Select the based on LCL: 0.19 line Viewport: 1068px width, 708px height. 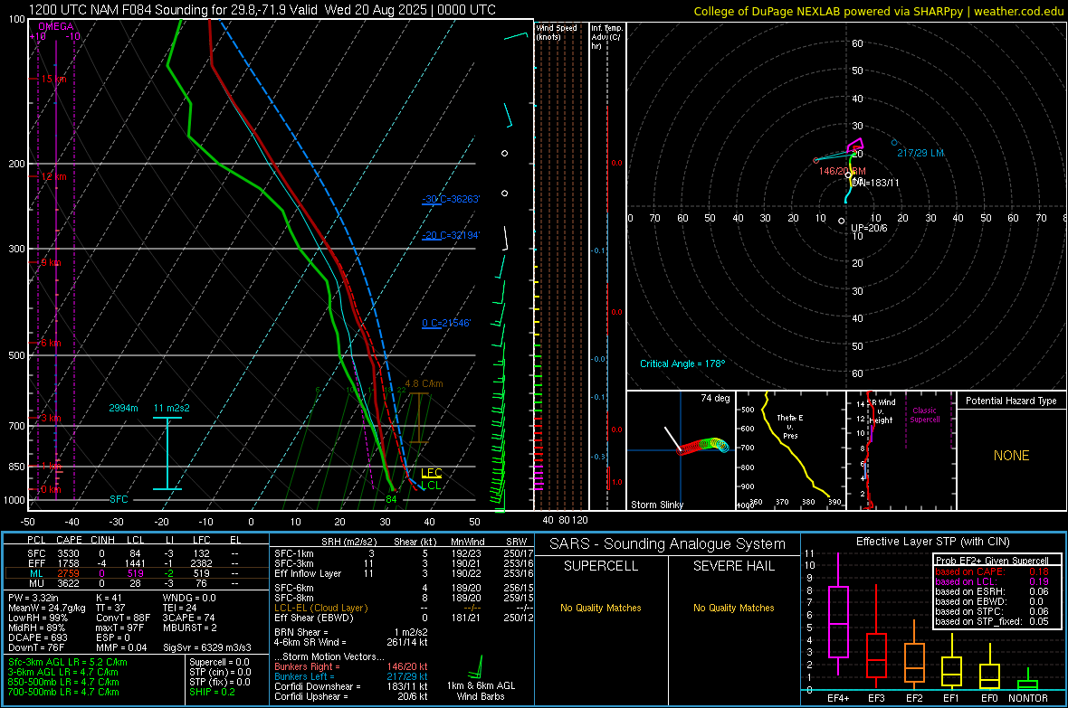[992, 581]
